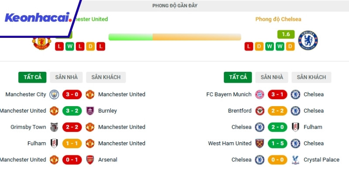Select right Sân Khách tab for Chelsea
The image size is (349, 174).
pos(311,77)
